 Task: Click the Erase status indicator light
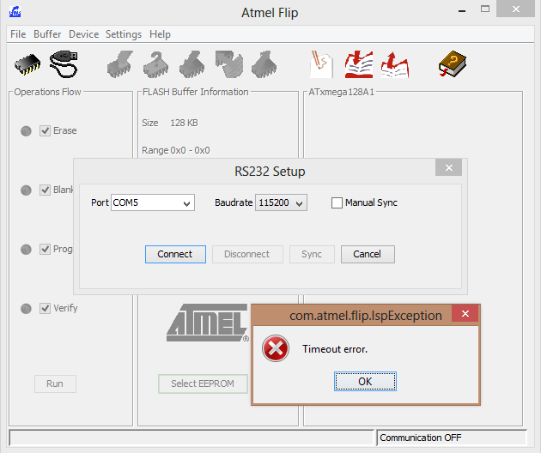26,131
